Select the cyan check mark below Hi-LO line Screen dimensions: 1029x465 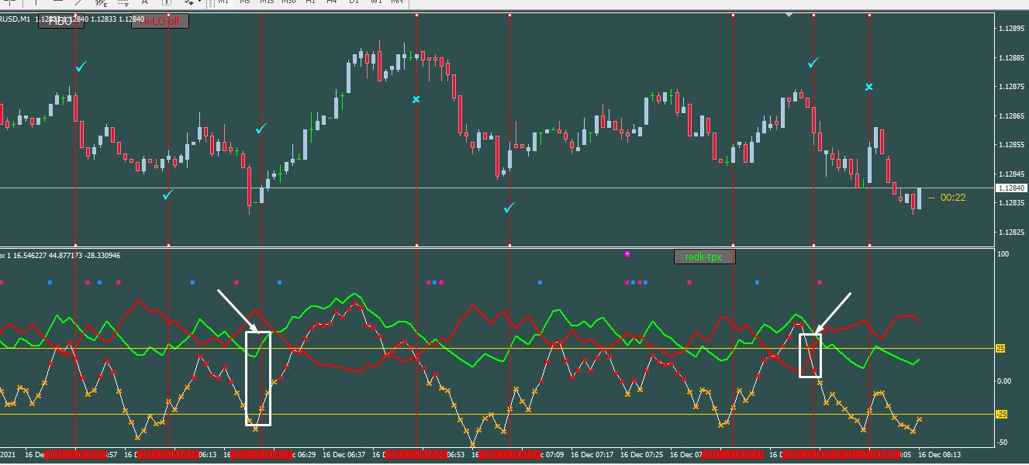168,195
